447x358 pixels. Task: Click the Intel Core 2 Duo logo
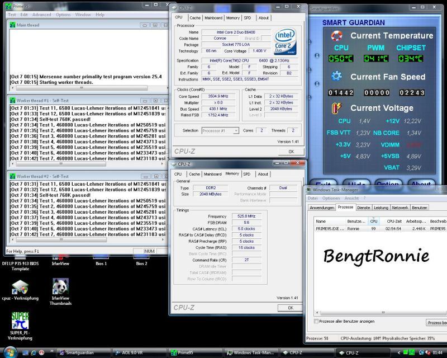point(285,41)
